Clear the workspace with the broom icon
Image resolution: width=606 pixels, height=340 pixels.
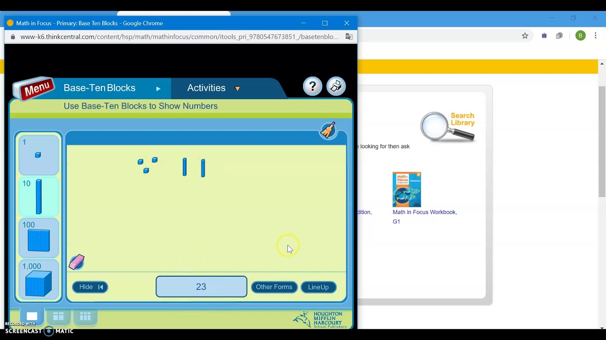tap(328, 130)
